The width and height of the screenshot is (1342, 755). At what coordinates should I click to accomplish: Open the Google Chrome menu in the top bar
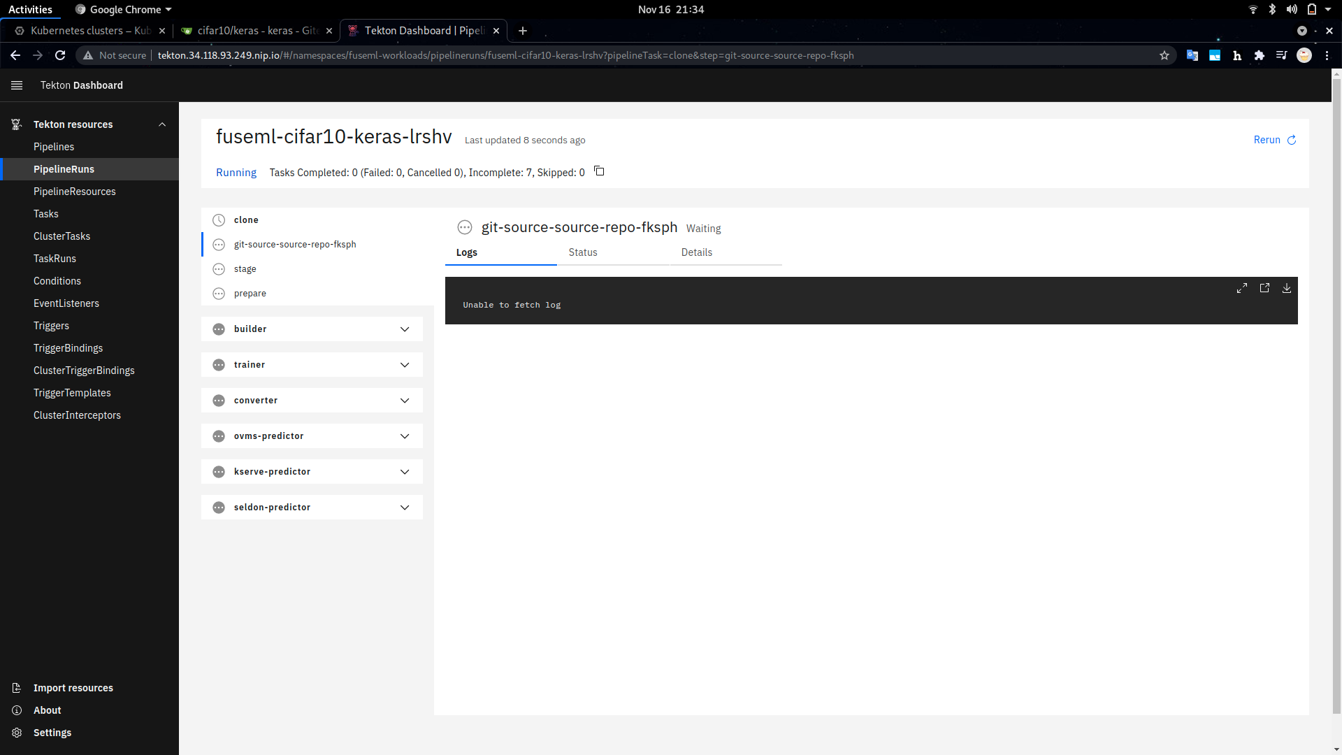pyautogui.click(x=122, y=9)
